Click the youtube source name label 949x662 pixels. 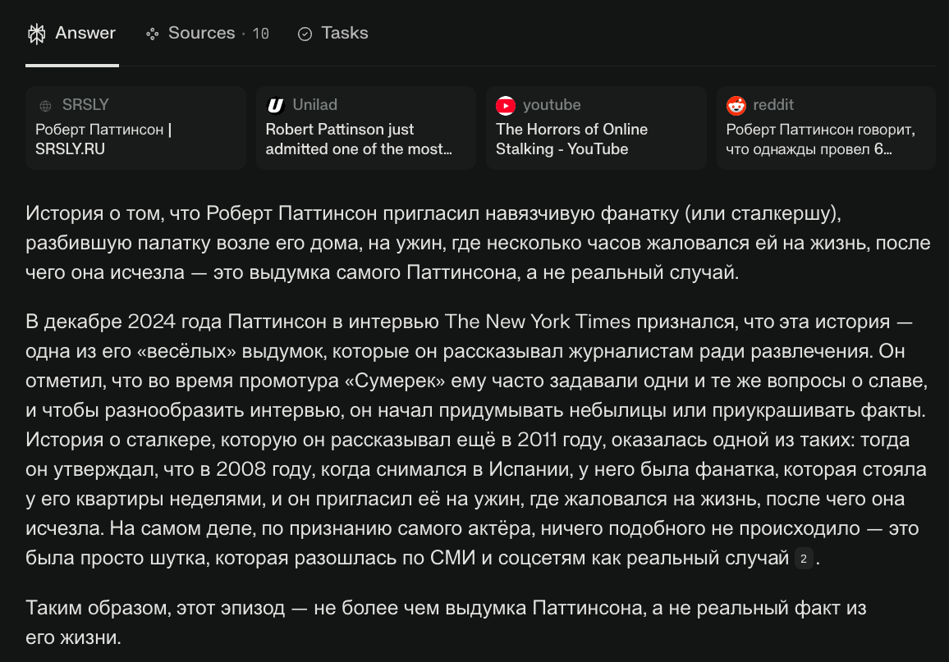[x=552, y=104]
